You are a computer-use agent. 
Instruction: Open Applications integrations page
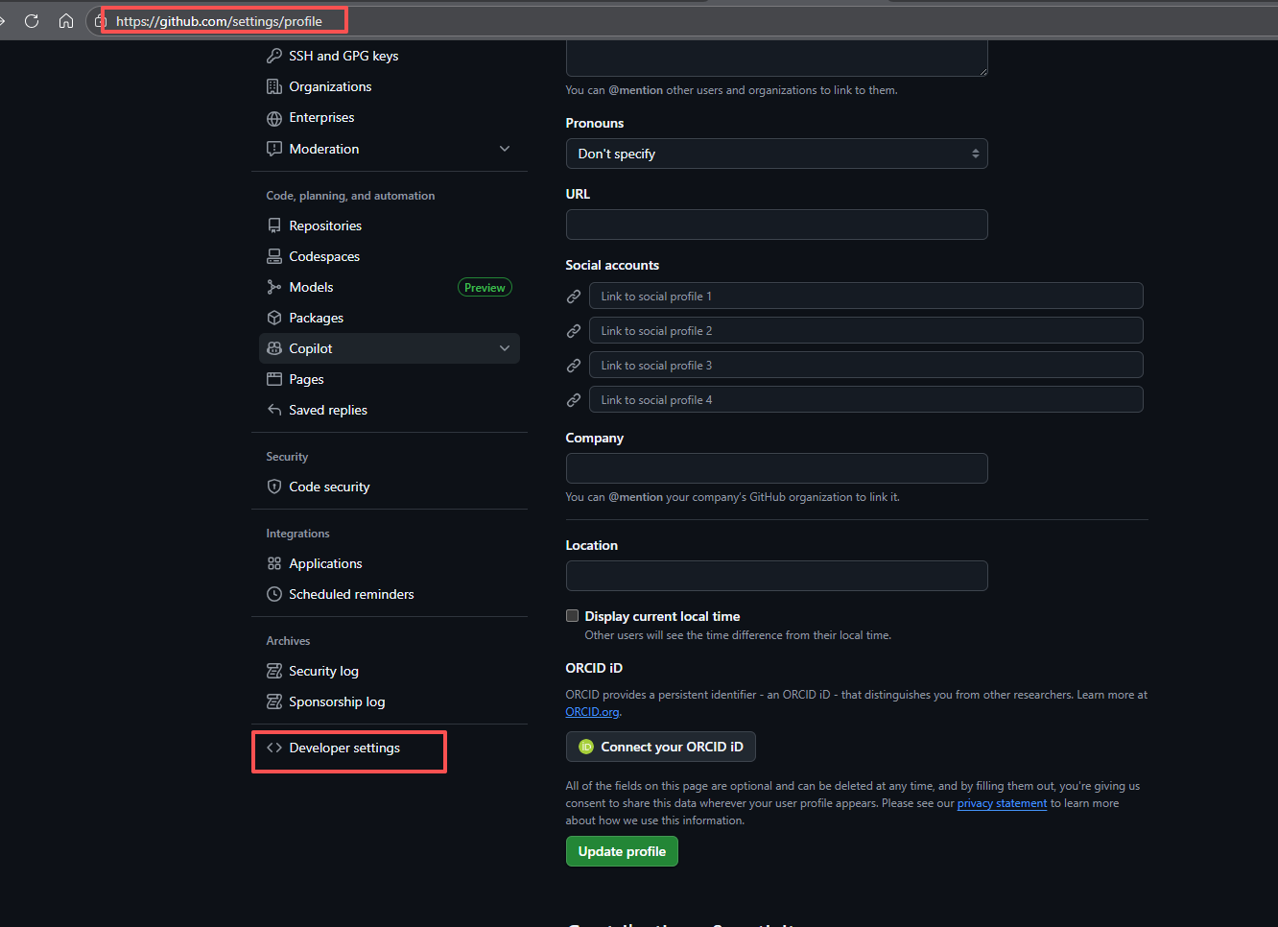(x=325, y=563)
